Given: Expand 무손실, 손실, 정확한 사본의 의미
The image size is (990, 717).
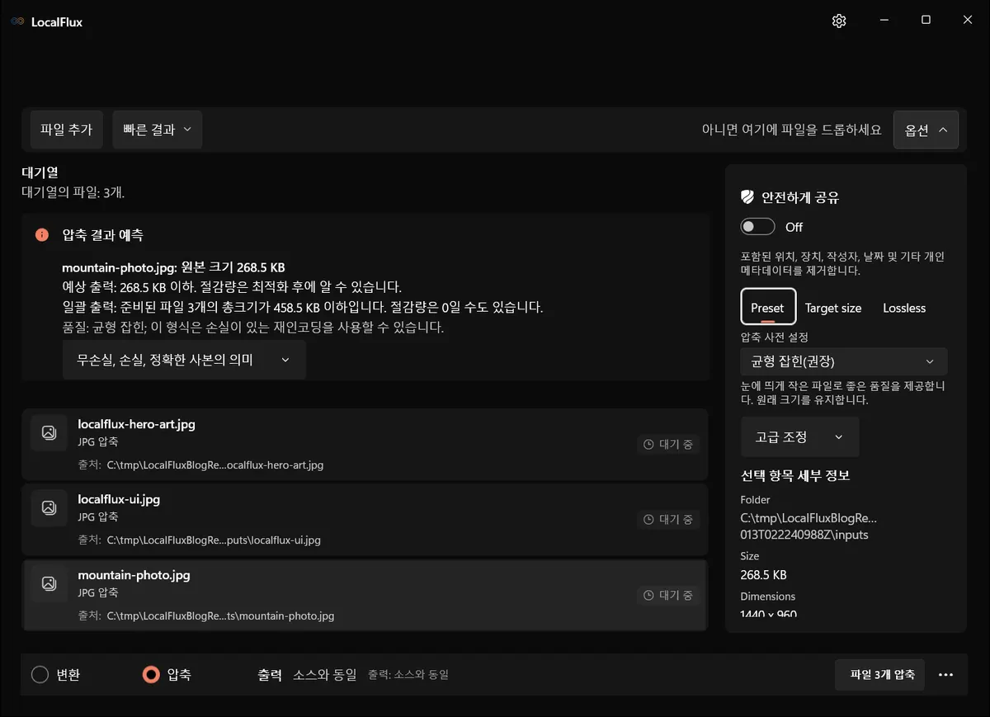Looking at the screenshot, I should [184, 360].
